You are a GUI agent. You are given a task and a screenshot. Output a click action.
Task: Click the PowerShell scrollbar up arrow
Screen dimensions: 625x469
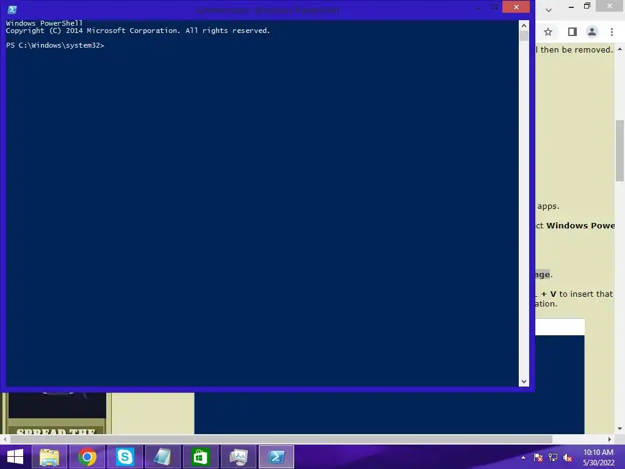pyautogui.click(x=524, y=26)
